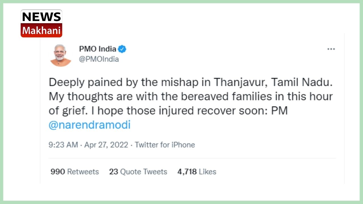Screen dimensions: 363x204
Task: Click "Tamil Nadu" in the tweet text
Action: tap(302, 82)
